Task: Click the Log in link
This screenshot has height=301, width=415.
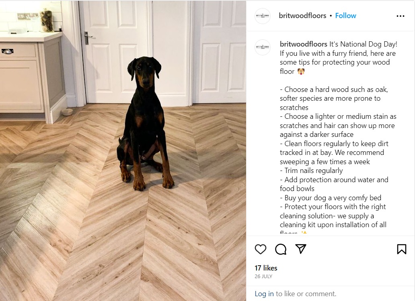Action: [x=264, y=294]
